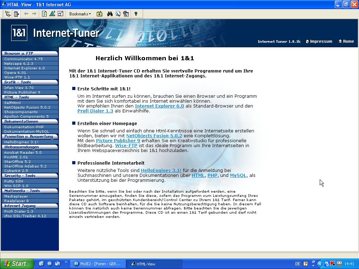Click the full-screen window toolbar icon
This screenshot has height=269, width=359.
(x=60, y=14)
